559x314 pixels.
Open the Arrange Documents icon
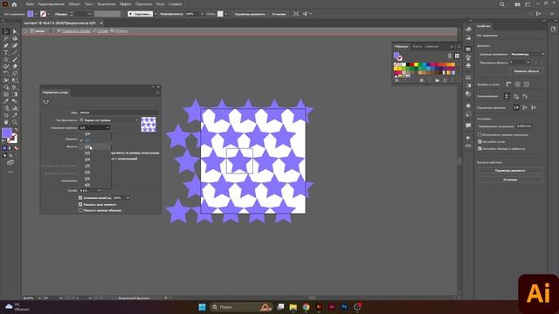pos(517,4)
